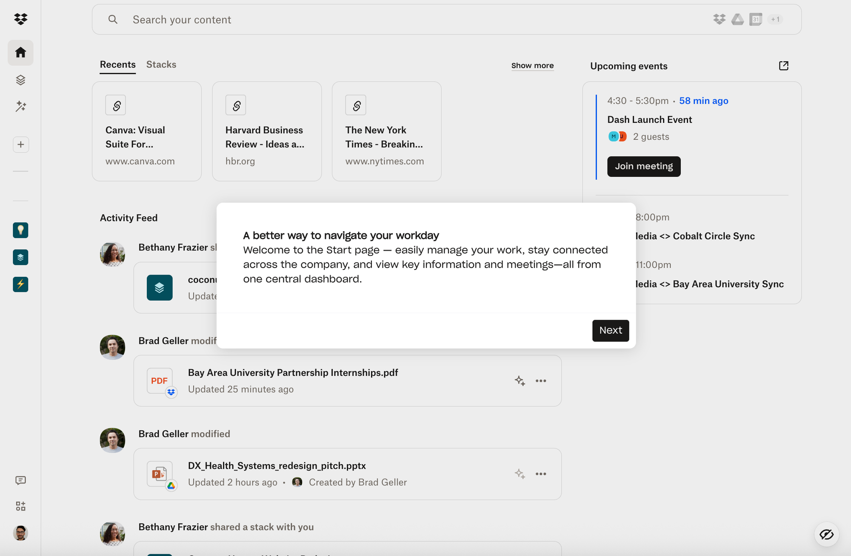Open the feedback chat bubble icon

20,480
